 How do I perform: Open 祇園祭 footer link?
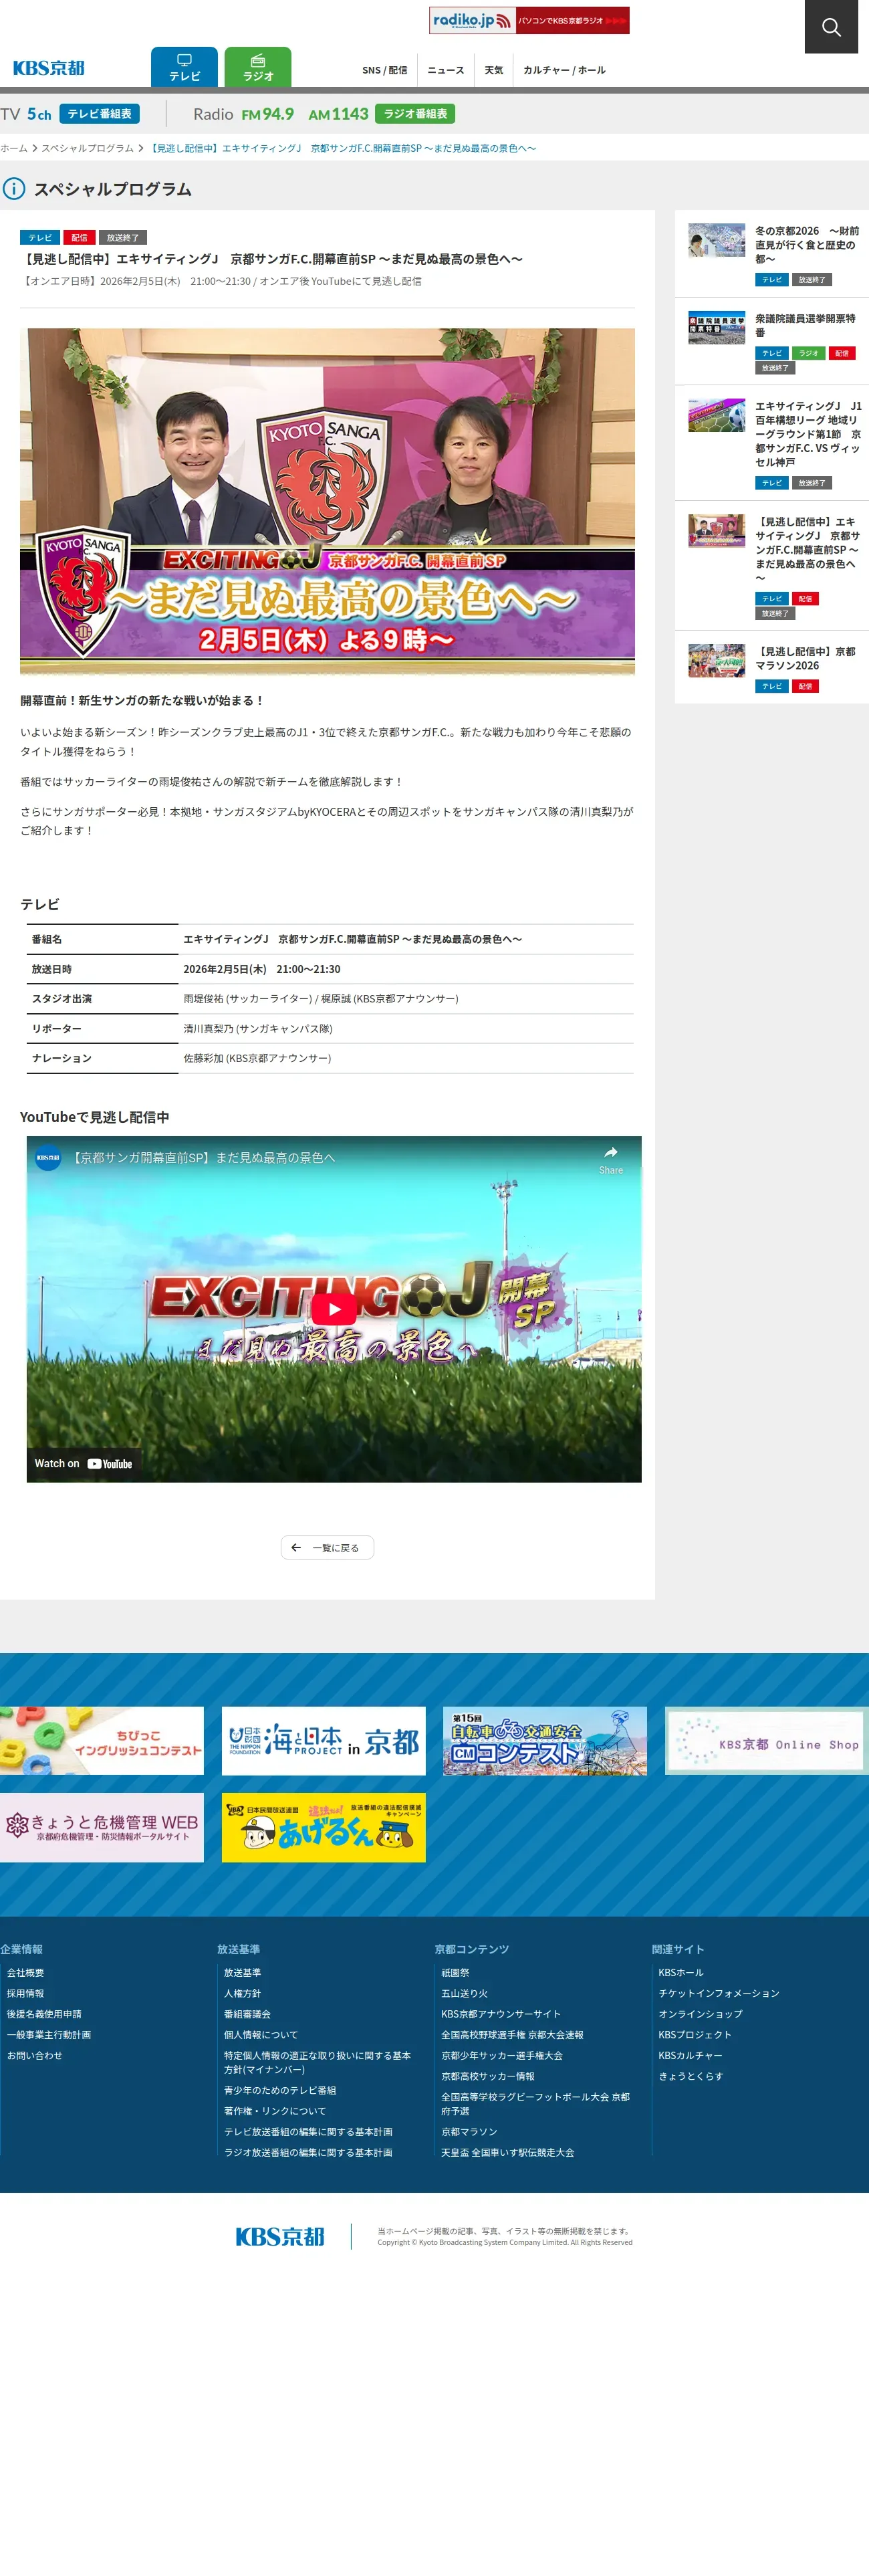[455, 1973]
